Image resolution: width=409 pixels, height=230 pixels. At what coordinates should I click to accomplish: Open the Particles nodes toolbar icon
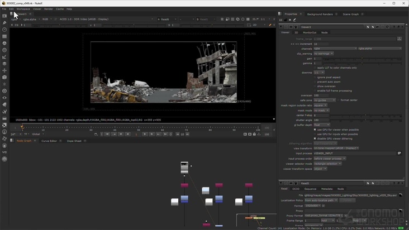[4, 84]
